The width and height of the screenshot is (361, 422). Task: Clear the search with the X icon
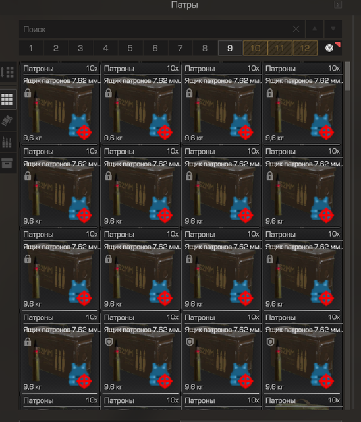coord(296,29)
